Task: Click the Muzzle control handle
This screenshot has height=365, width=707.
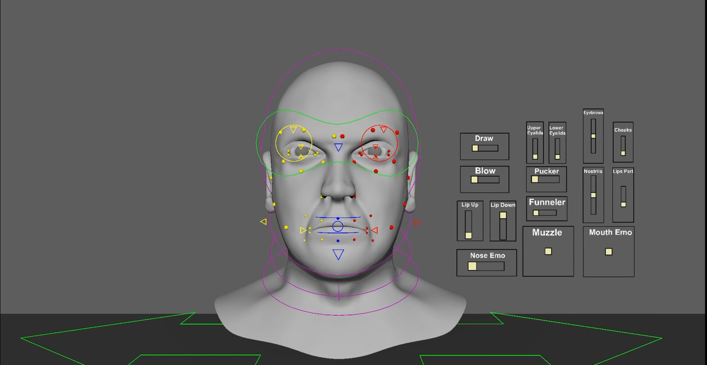Action: click(548, 251)
